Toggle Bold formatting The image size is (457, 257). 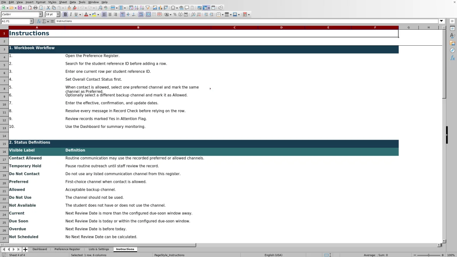tap(65, 14)
